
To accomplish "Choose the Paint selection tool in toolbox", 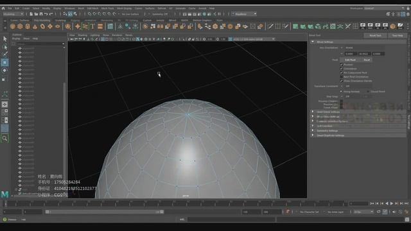I will [x=4, y=55].
